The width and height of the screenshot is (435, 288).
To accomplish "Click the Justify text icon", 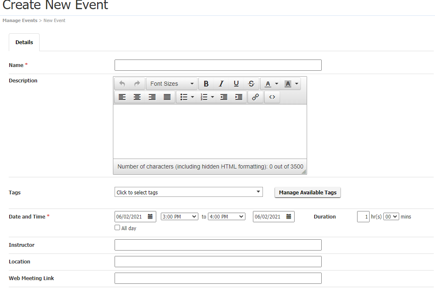I will click(167, 97).
